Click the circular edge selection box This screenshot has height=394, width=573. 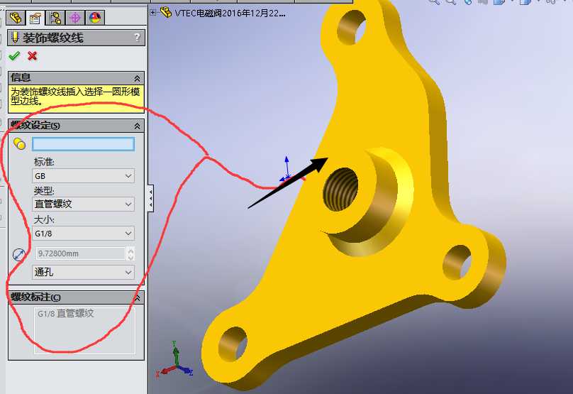click(x=83, y=144)
